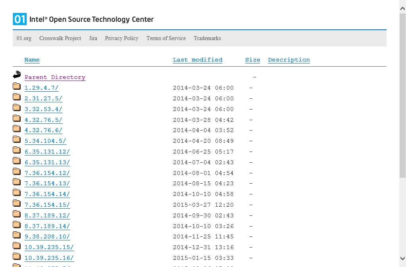Screen dimensions: 406x267
Task: Open the 01.org navigation item
Action: (24, 38)
